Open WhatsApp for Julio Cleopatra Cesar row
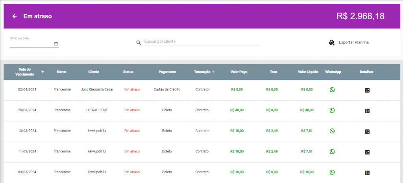The image size is (403, 183). (x=332, y=90)
